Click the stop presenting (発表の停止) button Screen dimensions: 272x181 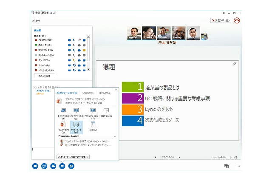(221, 20)
